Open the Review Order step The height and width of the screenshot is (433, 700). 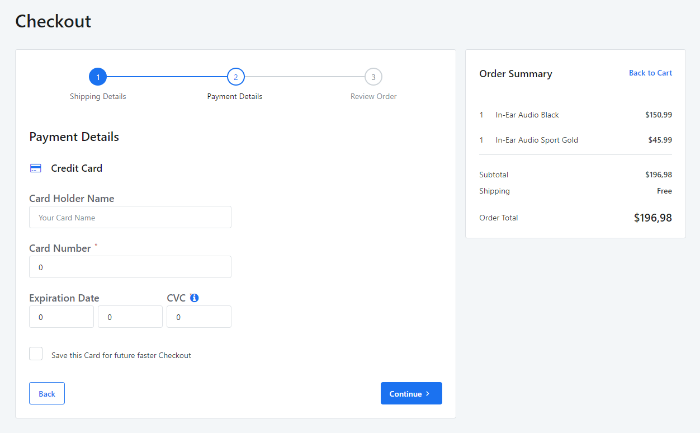373,96
